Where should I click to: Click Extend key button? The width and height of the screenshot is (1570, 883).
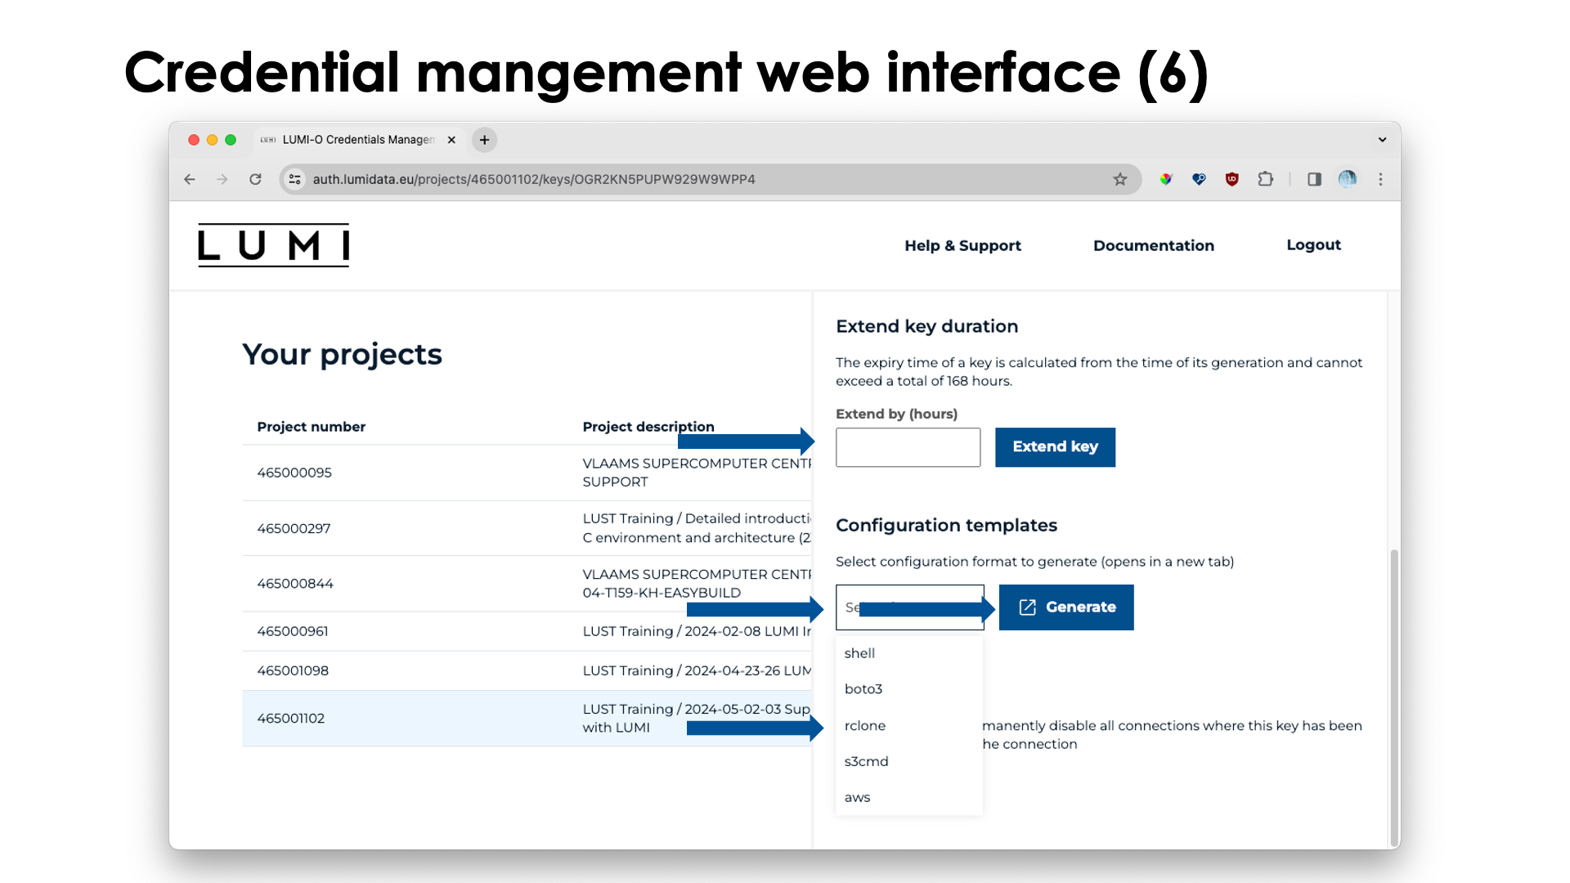(x=1055, y=446)
